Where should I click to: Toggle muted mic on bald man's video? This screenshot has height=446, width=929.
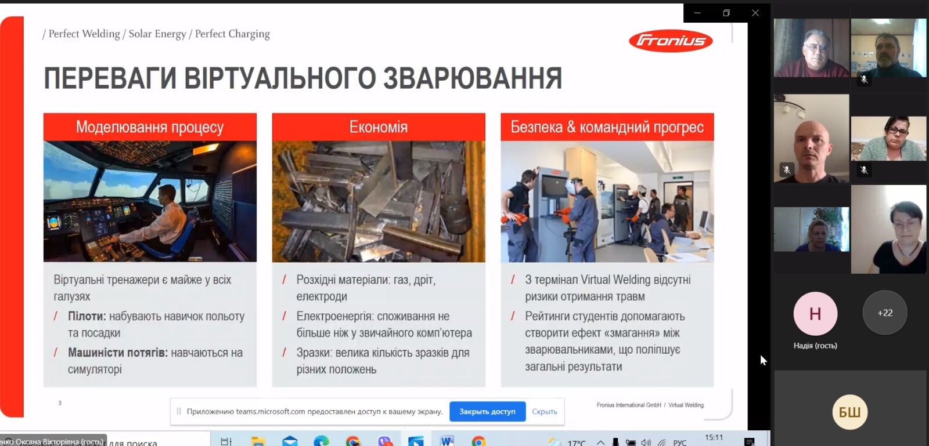[787, 170]
